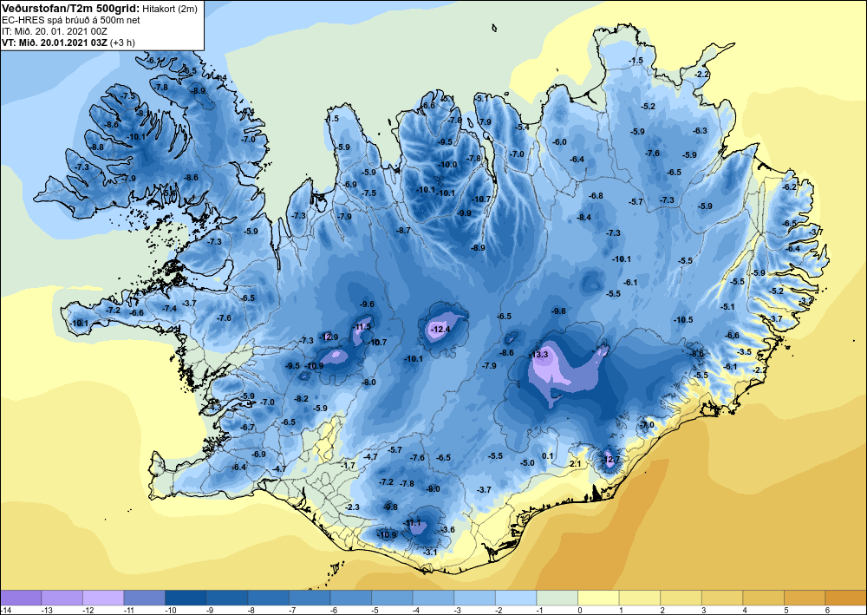The height and width of the screenshot is (615, 867).
Task: Click the -1.7 temperature value
Action: (x=348, y=466)
